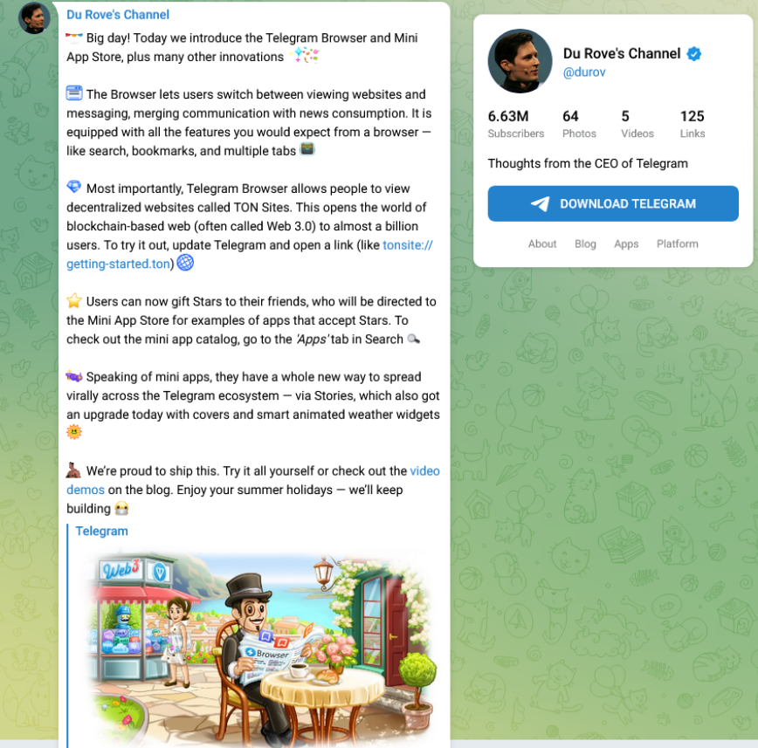
Task: Go to the Blog footer link
Action: [585, 244]
